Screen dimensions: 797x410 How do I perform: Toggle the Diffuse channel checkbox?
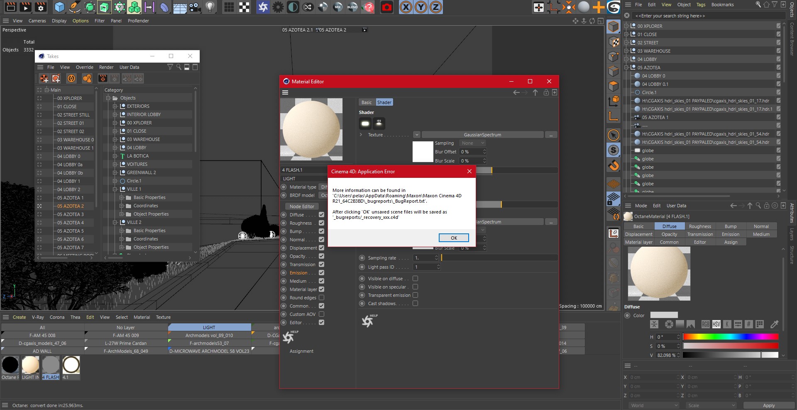point(321,215)
